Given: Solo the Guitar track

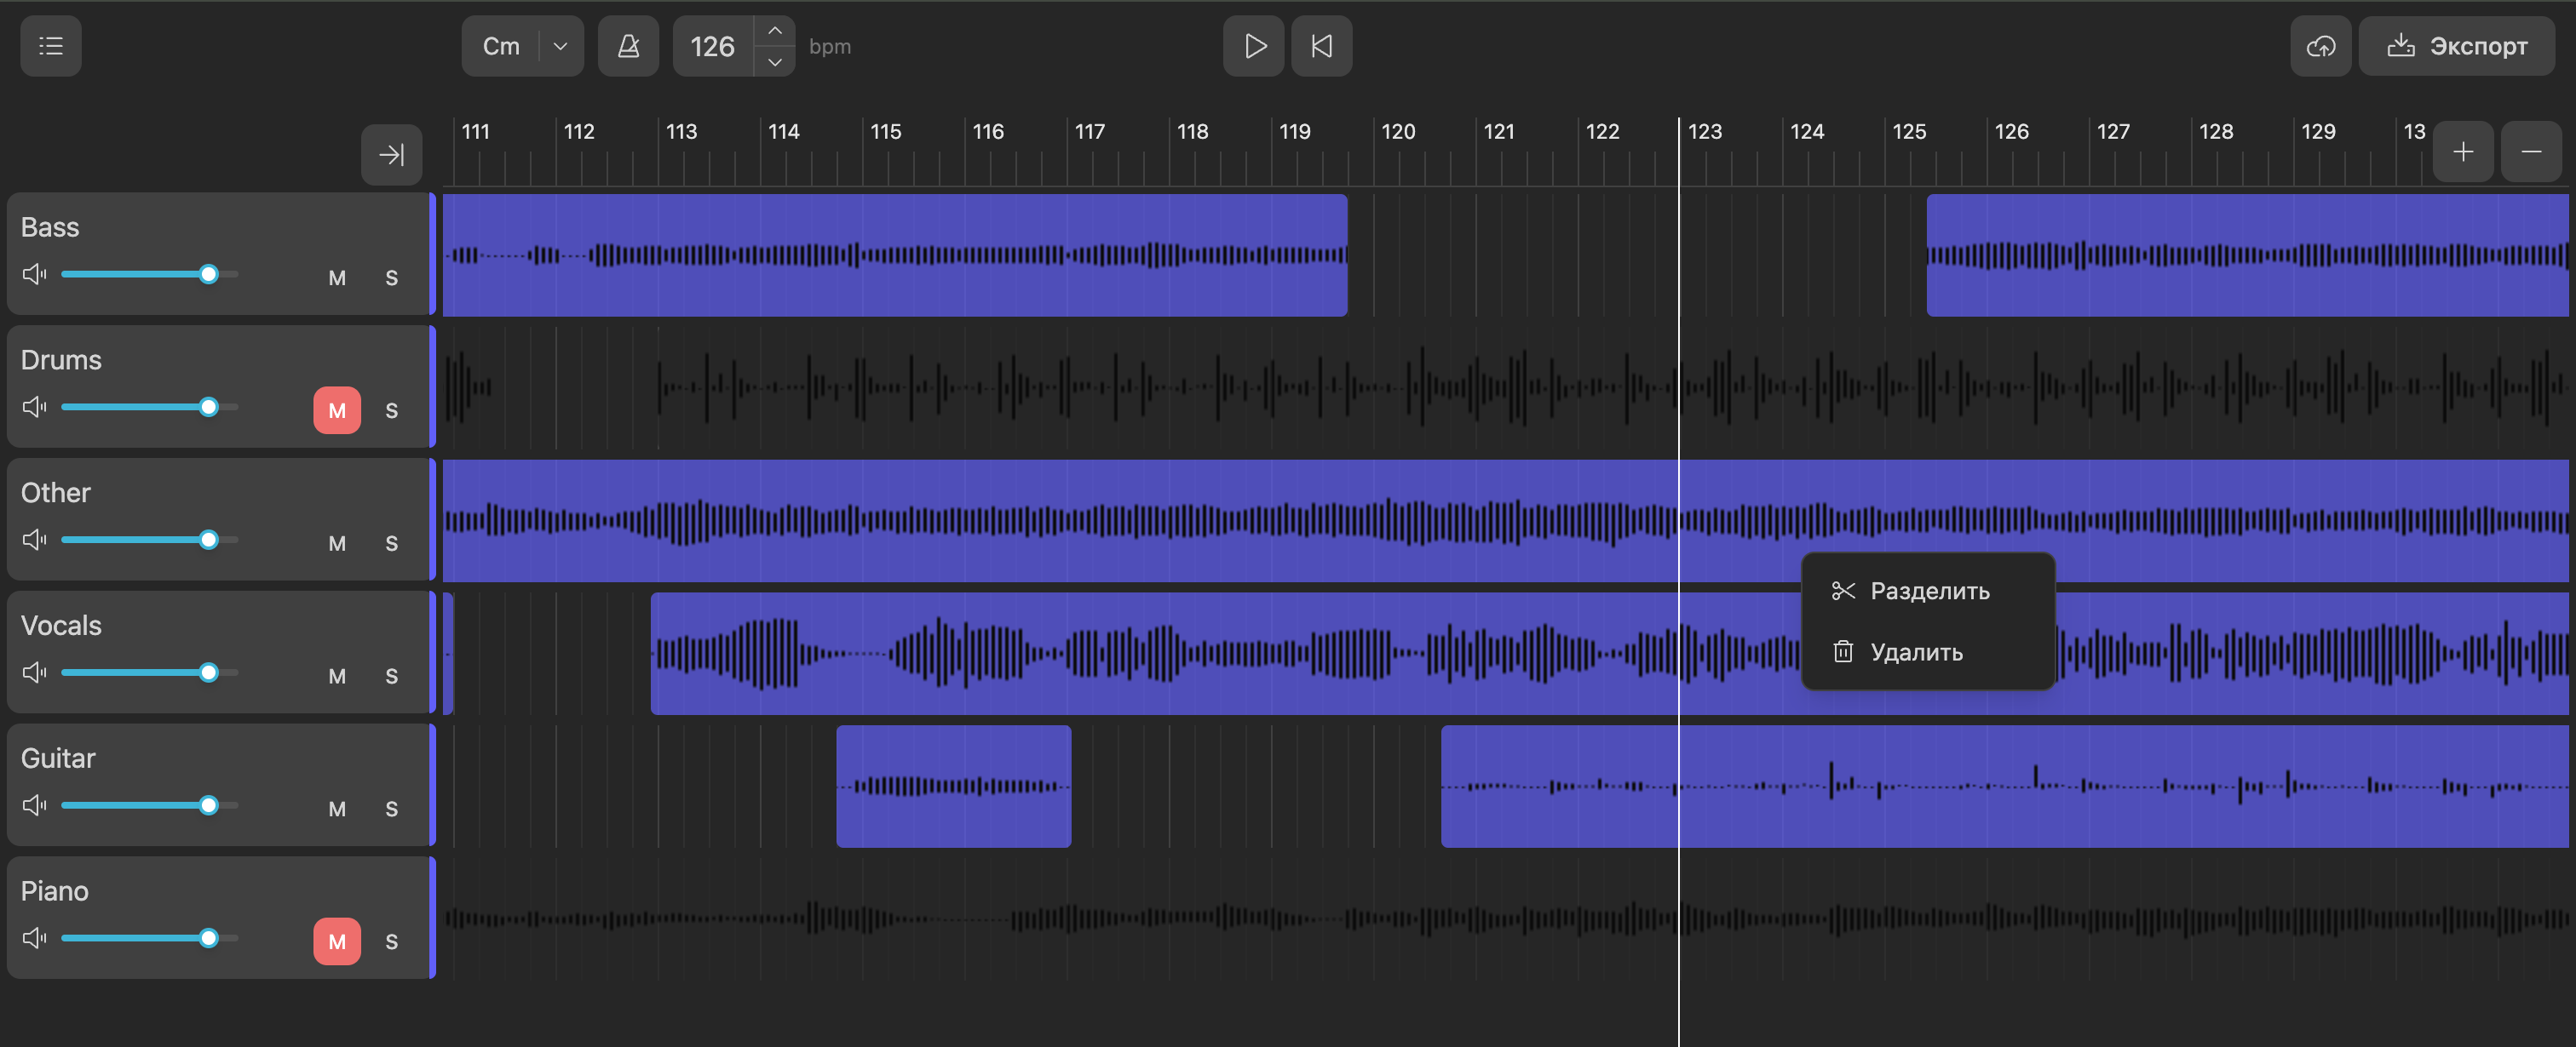Looking at the screenshot, I should [392, 808].
